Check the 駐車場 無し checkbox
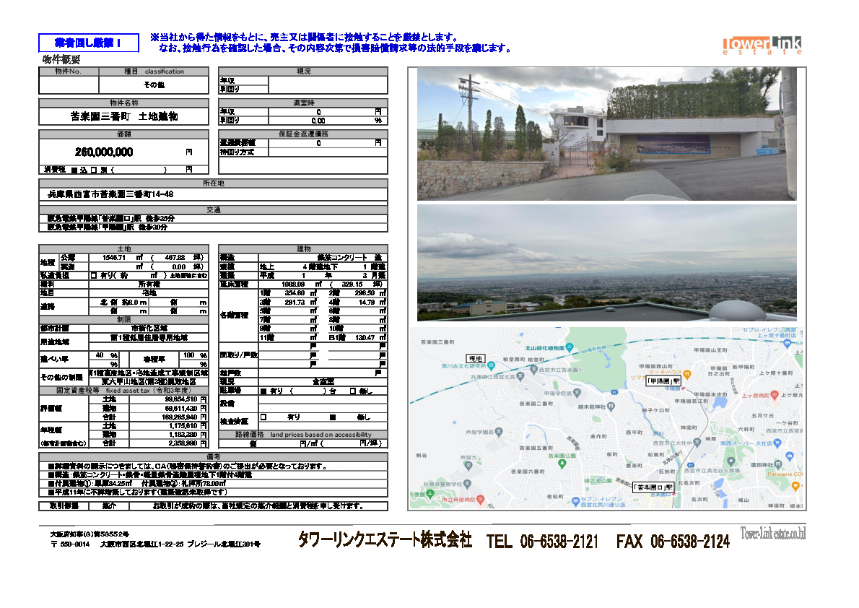859x608 pixels. [352, 391]
